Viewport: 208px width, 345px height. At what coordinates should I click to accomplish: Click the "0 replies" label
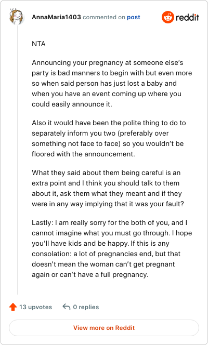(86, 307)
